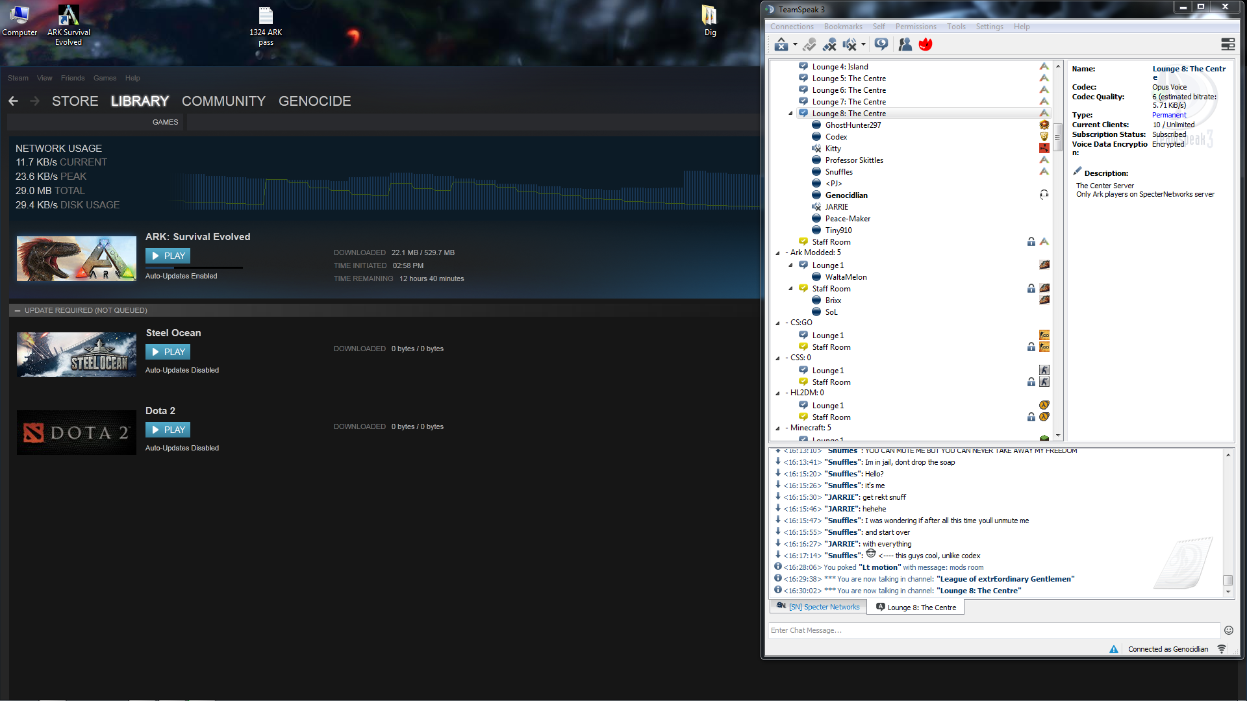The image size is (1247, 701).
Task: Click the connection signal icon in status bar
Action: click(1222, 649)
